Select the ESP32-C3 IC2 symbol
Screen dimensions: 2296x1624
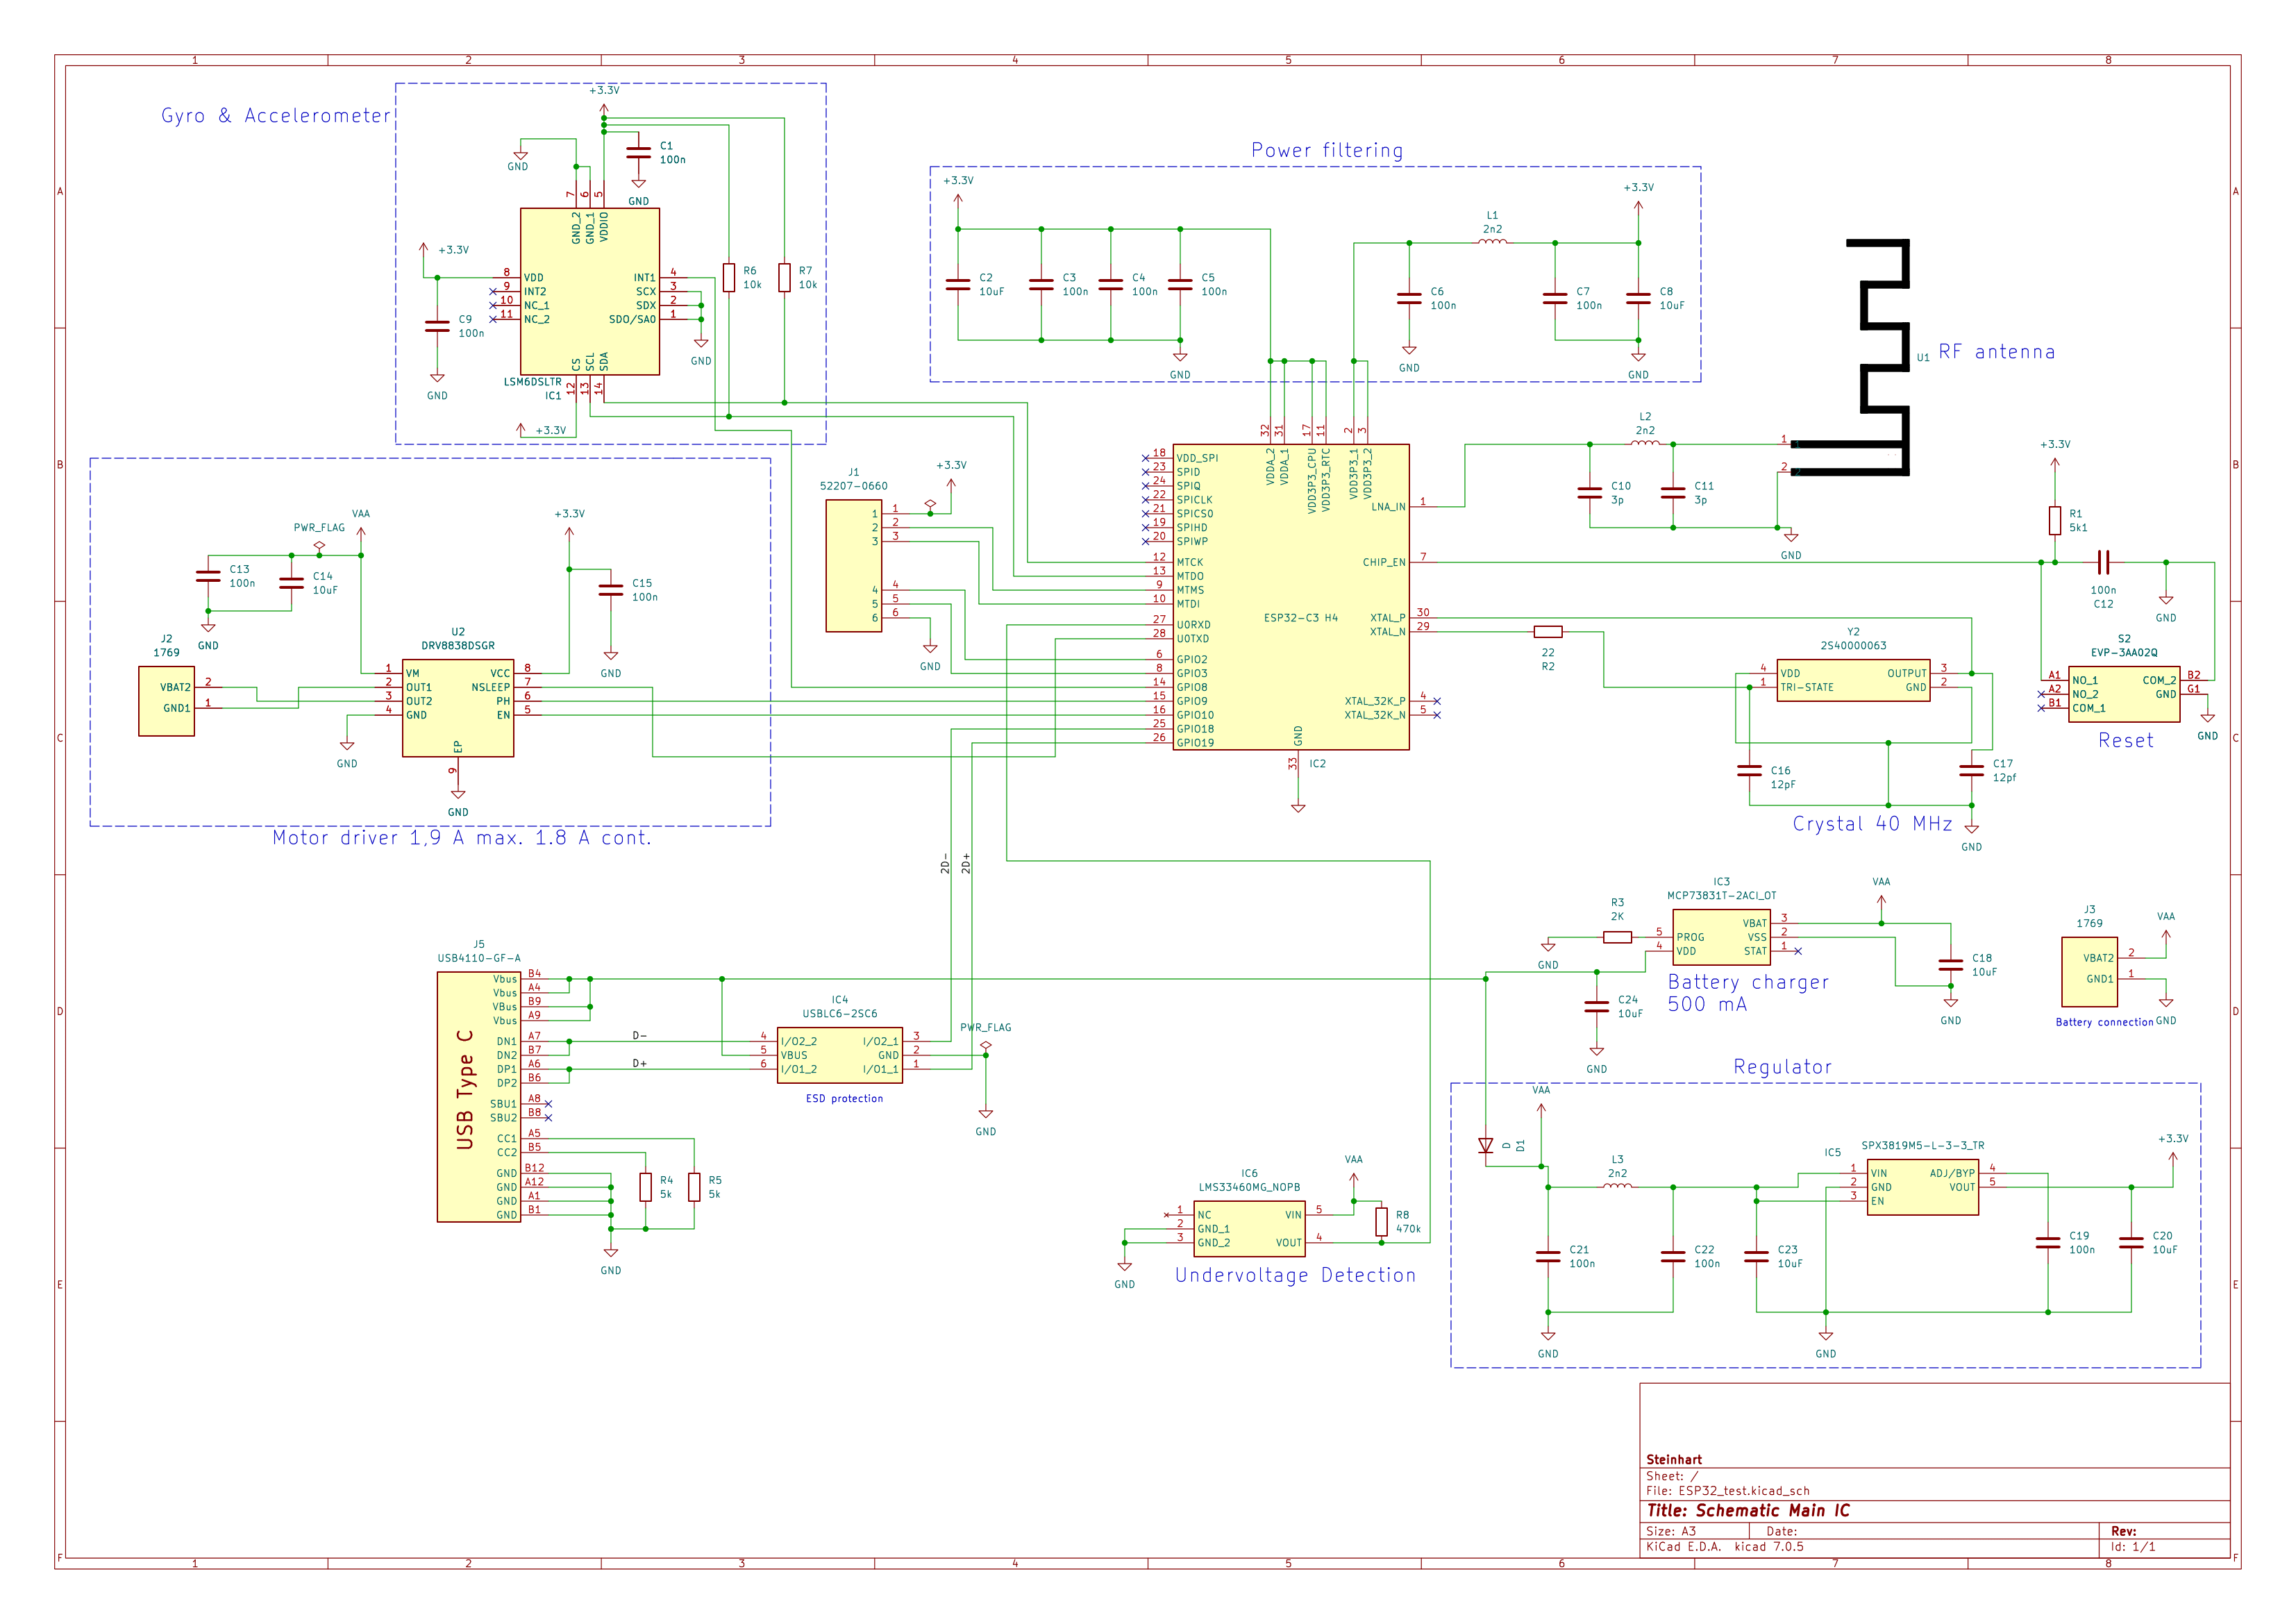(1290, 597)
